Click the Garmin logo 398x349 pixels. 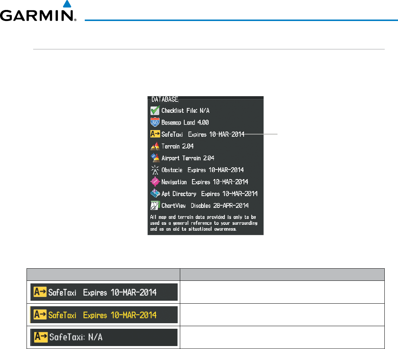pyautogui.click(x=38, y=11)
